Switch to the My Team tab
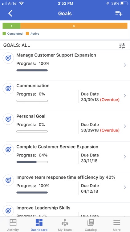Image resolution: width=130 pixels, height=232 pixels. pos(65,225)
